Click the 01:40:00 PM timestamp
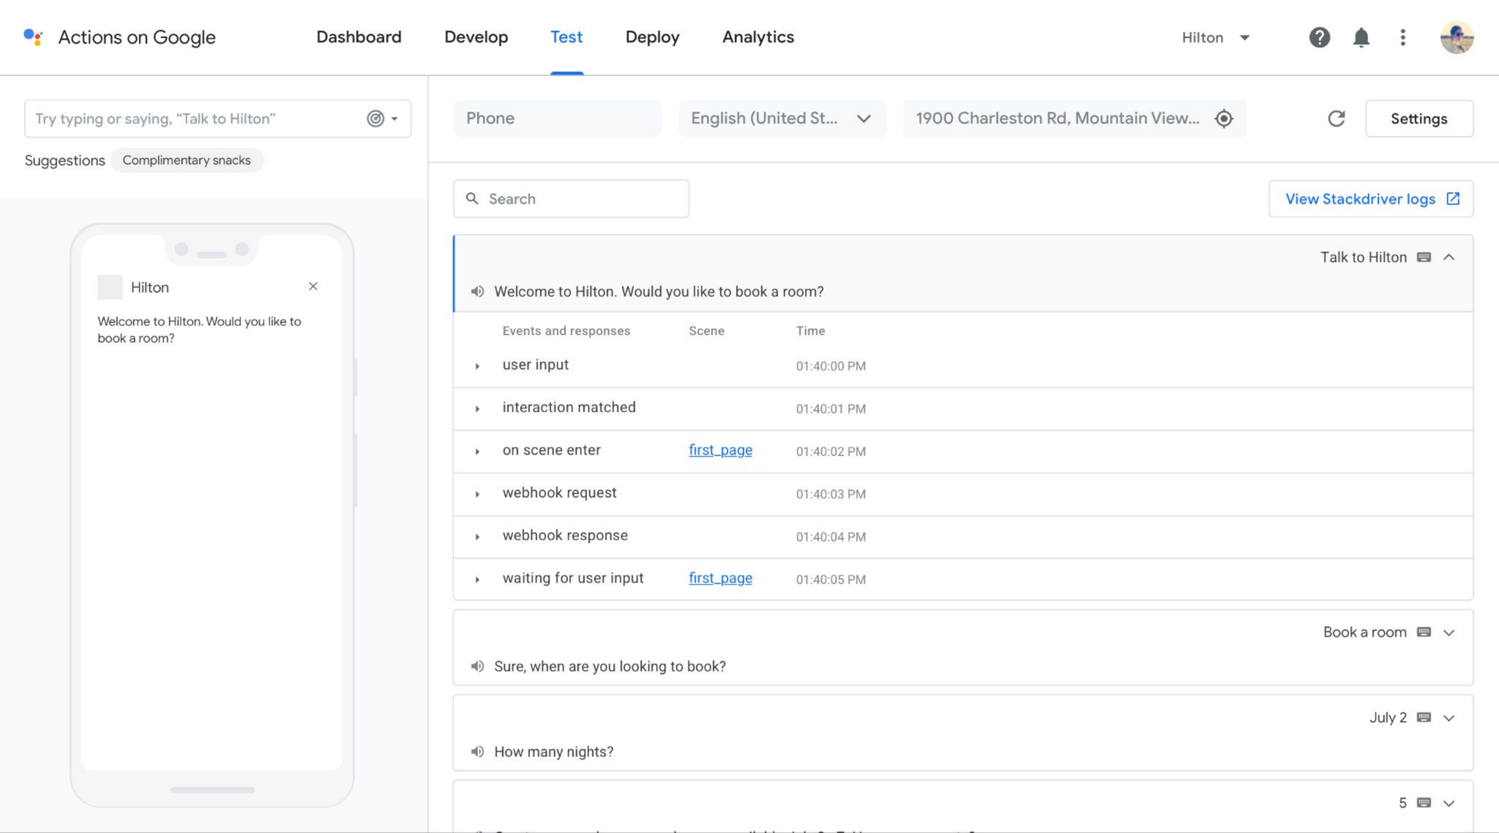The height and width of the screenshot is (833, 1499). 831,366
